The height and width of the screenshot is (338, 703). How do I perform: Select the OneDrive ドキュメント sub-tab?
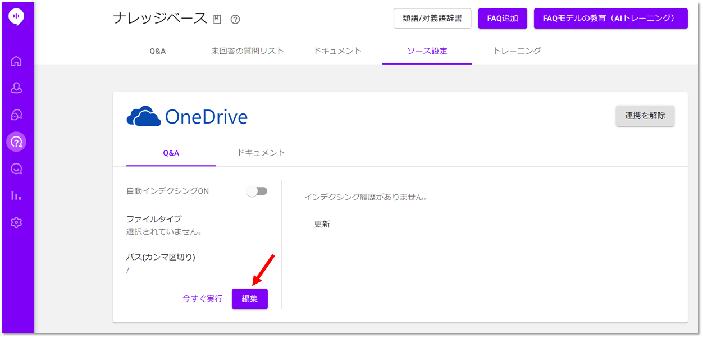261,153
